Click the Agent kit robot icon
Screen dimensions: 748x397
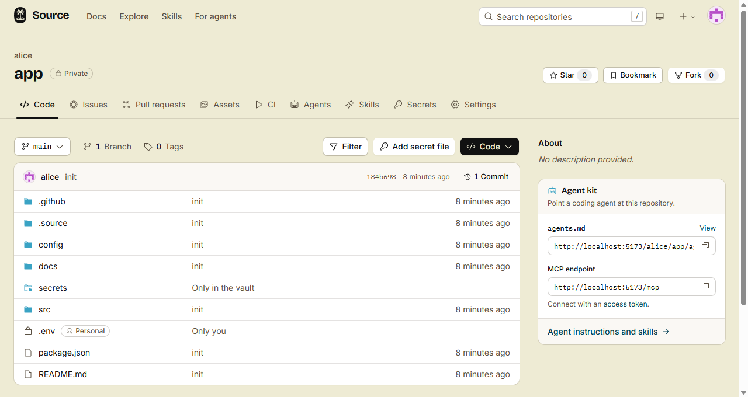552,191
